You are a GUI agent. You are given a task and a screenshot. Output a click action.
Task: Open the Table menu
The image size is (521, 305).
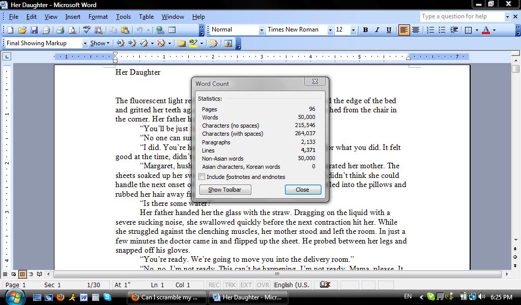146,17
